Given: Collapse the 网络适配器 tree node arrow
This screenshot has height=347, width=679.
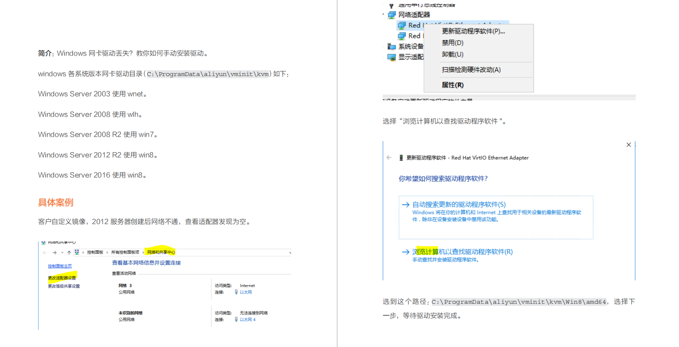Looking at the screenshot, I should pos(384,15).
